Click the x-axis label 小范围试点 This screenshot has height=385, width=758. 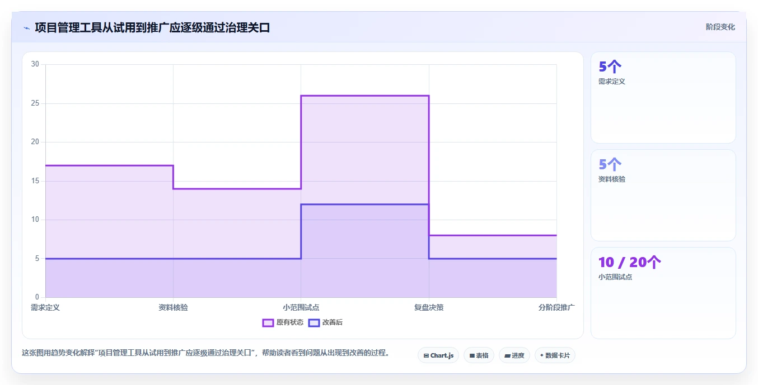click(x=301, y=307)
